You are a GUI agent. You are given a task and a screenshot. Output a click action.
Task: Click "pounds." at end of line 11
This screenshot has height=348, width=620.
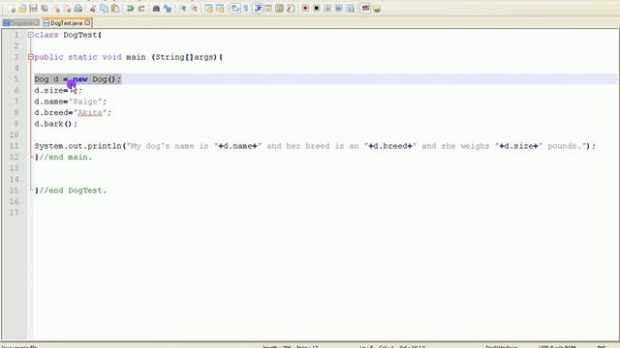click(565, 146)
